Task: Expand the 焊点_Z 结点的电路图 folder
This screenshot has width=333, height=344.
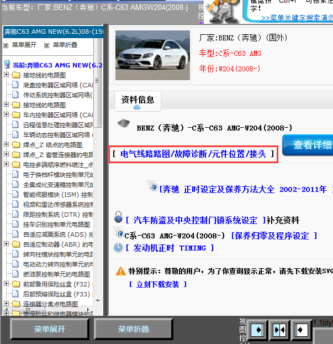Action: pyautogui.click(x=7, y=144)
